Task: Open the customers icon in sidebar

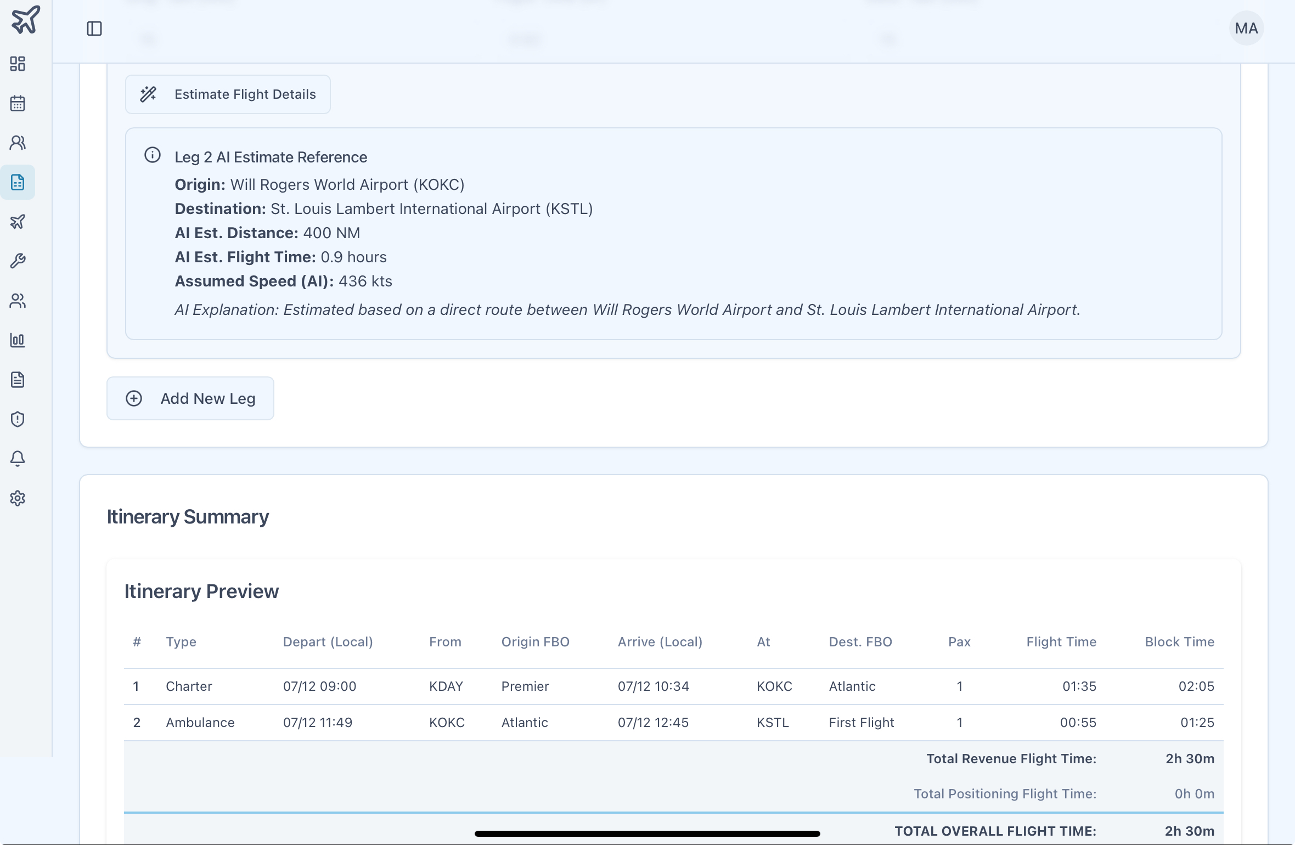Action: (18, 143)
